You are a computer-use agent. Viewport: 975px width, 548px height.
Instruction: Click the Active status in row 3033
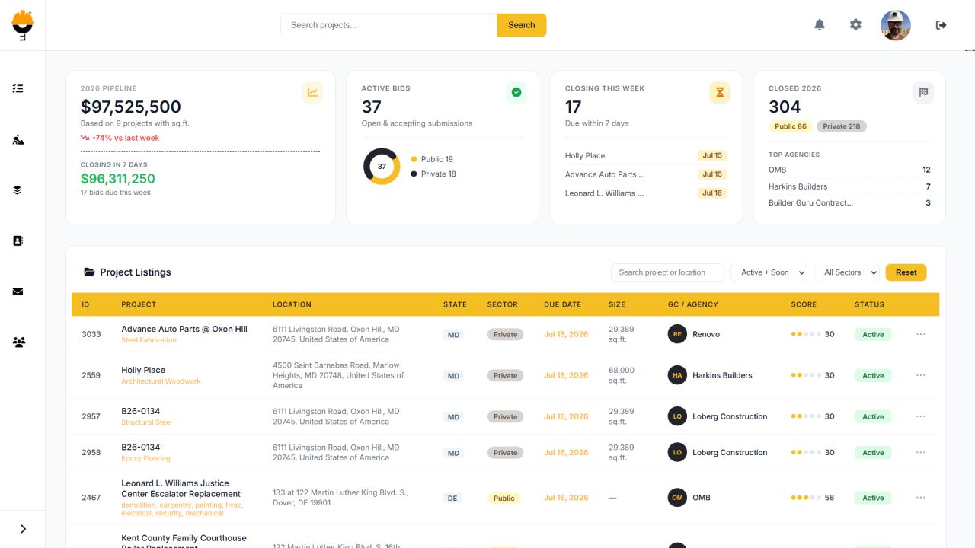pos(873,334)
